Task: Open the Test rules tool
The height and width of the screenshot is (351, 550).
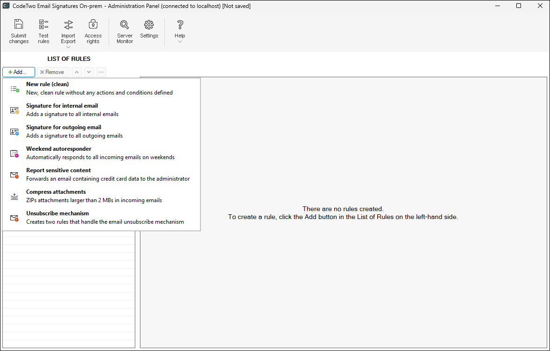Action: (44, 25)
